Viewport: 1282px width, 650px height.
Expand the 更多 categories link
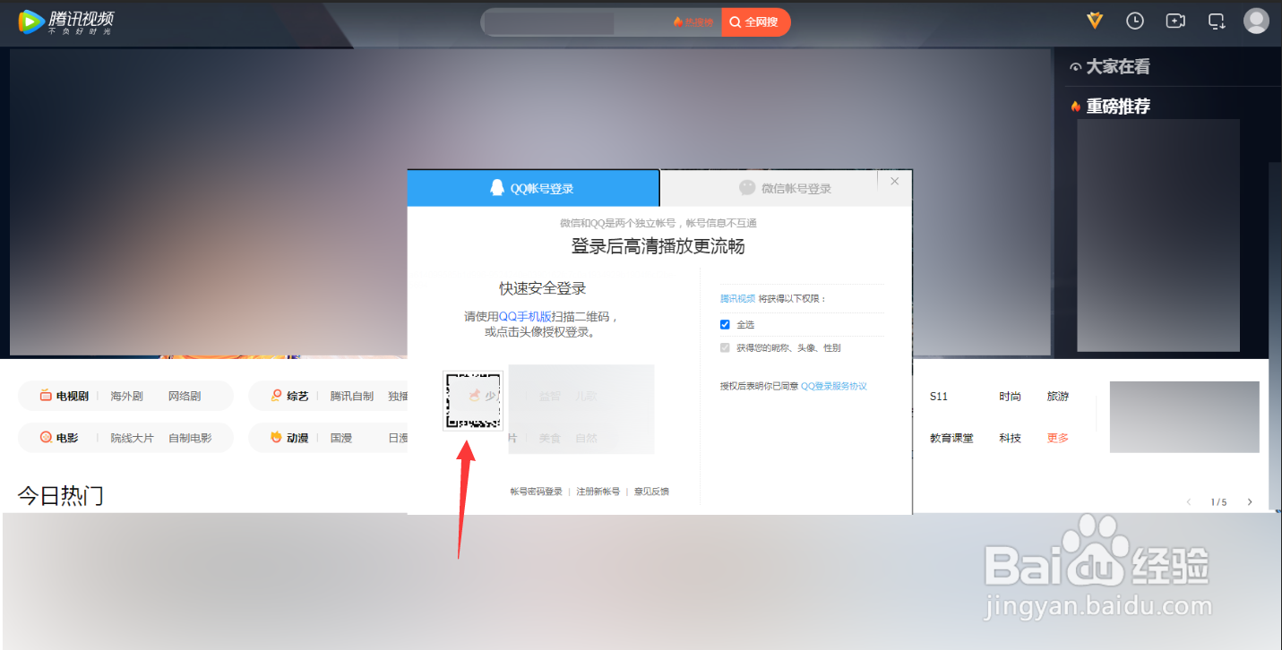point(1058,438)
